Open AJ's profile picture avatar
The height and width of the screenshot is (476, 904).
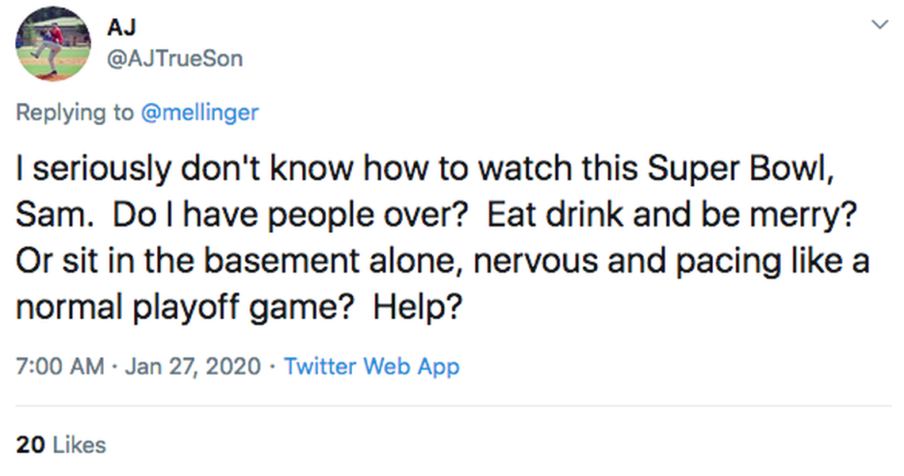tap(53, 44)
